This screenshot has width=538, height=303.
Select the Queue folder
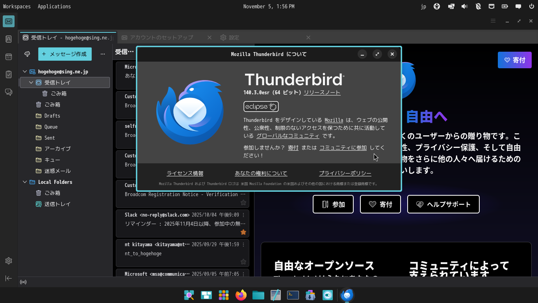[65, 127]
